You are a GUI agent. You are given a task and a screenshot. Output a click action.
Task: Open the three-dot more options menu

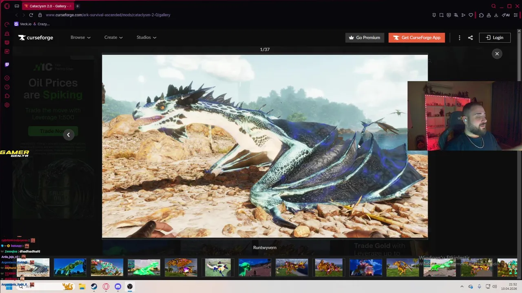459,37
